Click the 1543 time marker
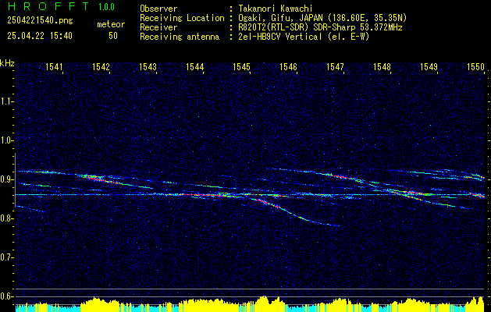491x312 pixels. [x=148, y=66]
